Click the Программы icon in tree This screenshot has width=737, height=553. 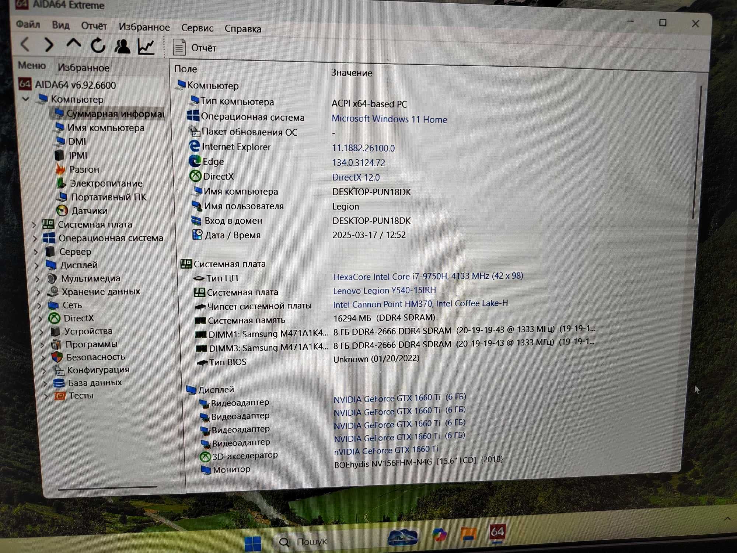[56, 344]
